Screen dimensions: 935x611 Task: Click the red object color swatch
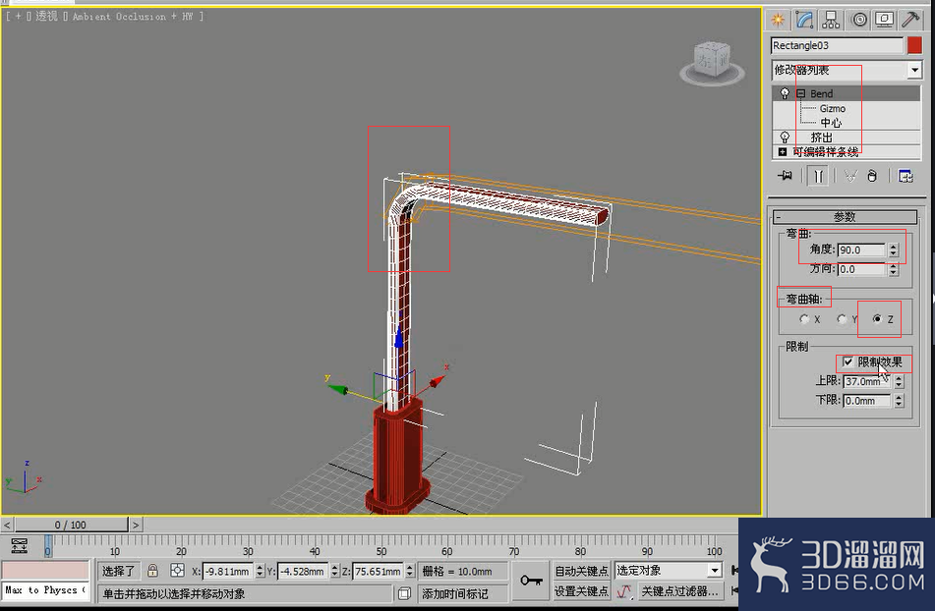pos(914,45)
